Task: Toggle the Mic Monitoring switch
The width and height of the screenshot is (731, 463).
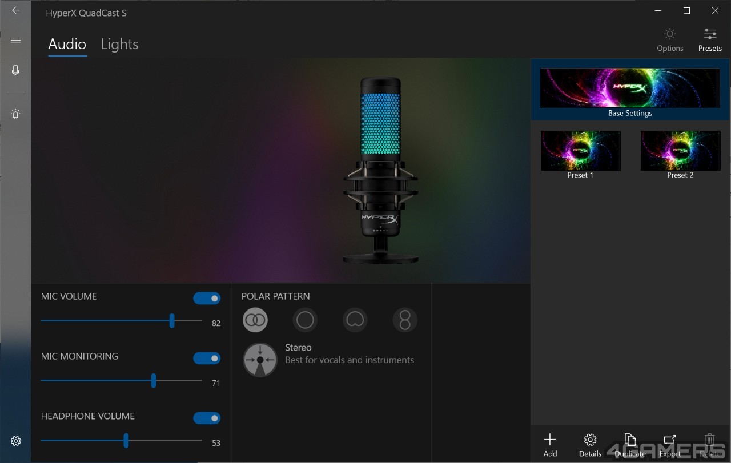Action: click(207, 359)
